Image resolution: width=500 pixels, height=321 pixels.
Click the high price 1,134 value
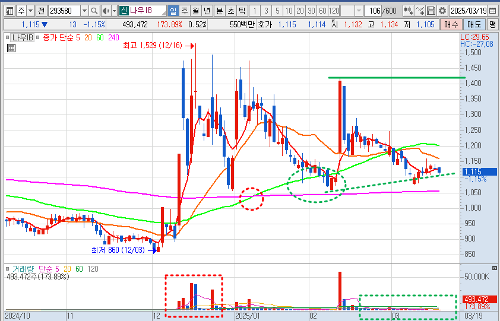click(x=389, y=24)
